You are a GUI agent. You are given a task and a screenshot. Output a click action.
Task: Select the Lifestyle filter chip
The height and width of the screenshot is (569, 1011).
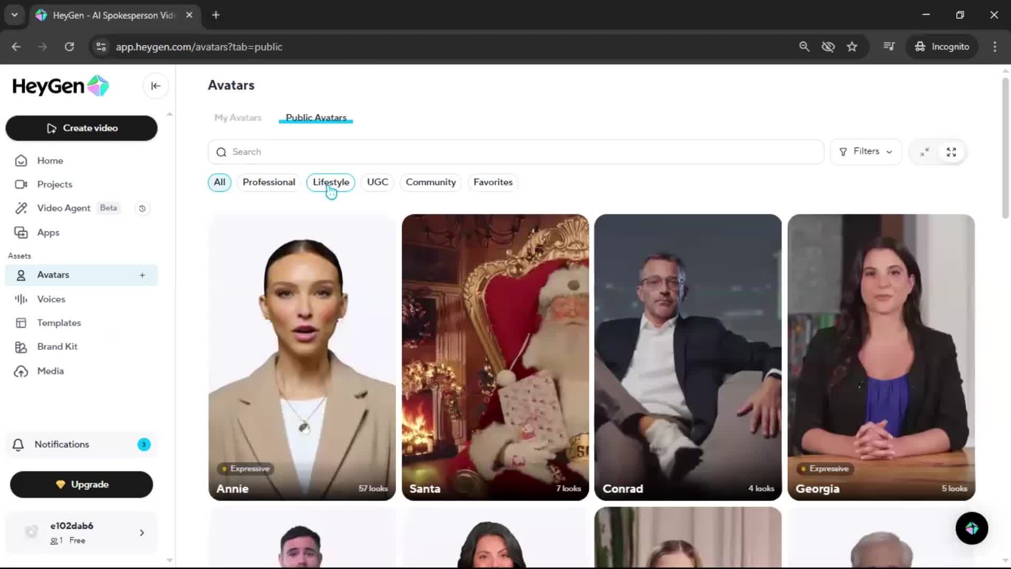(331, 182)
